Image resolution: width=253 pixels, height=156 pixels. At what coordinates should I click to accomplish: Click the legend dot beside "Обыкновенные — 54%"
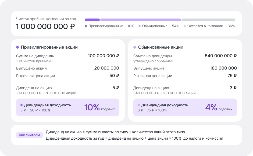(140, 26)
